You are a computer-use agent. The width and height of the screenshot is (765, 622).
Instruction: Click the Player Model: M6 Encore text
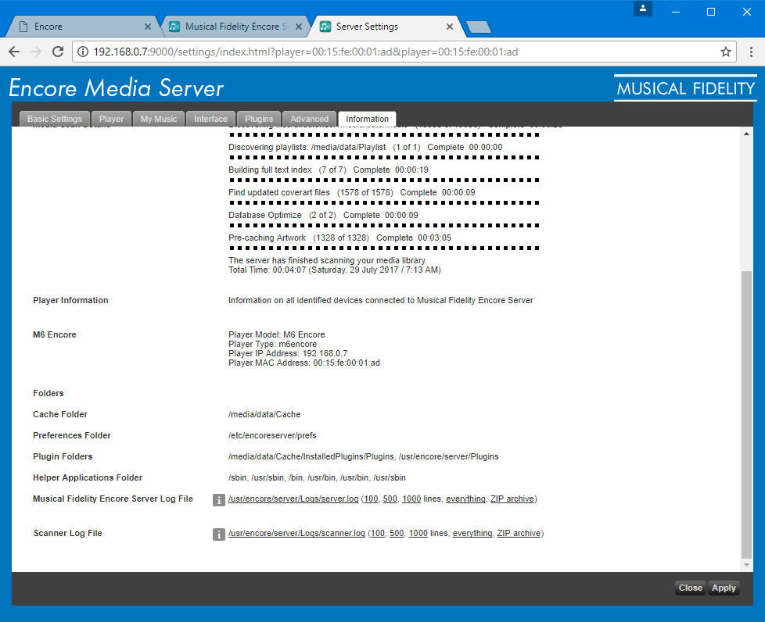click(x=277, y=334)
